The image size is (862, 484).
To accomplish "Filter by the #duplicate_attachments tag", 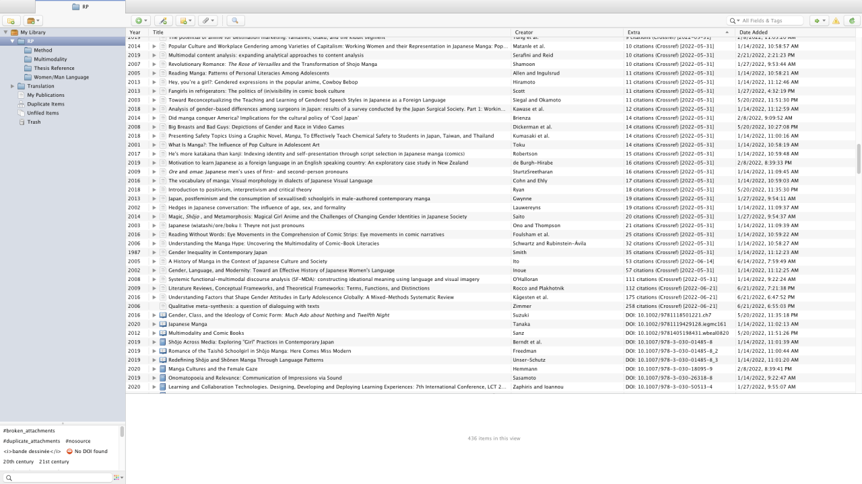I will pyautogui.click(x=32, y=441).
